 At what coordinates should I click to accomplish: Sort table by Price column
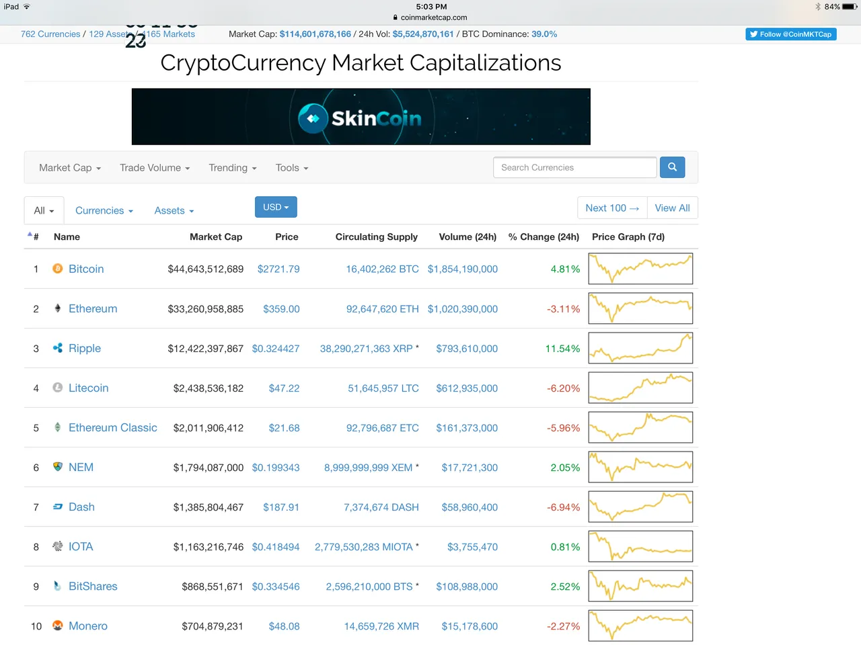(x=287, y=236)
